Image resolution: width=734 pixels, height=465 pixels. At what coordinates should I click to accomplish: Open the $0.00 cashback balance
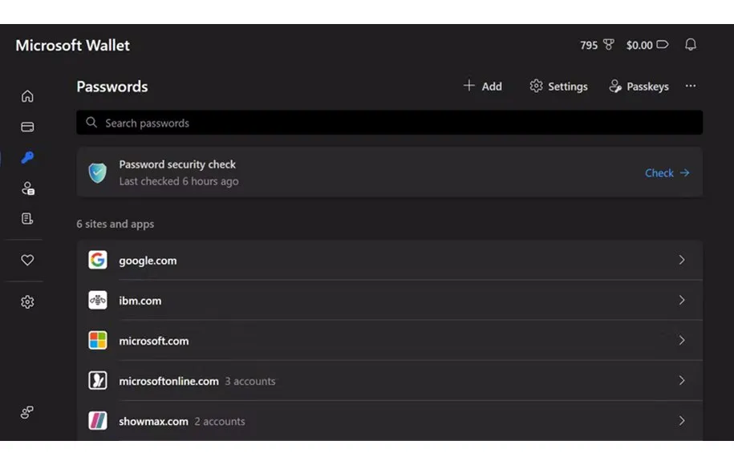click(x=647, y=45)
